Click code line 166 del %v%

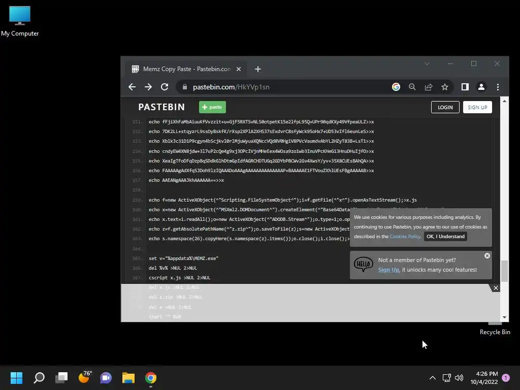(173, 268)
